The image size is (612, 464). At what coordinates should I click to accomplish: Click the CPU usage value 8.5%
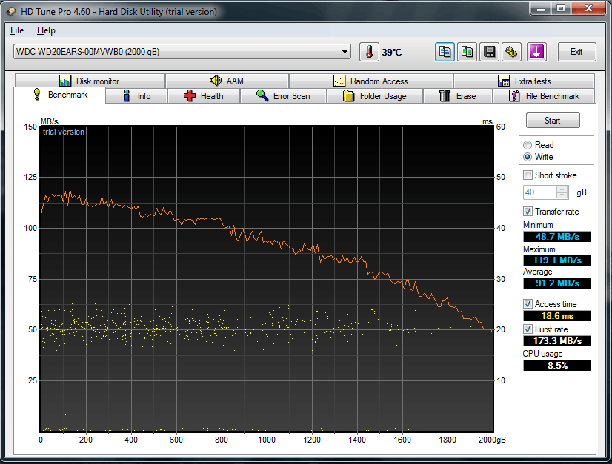557,366
